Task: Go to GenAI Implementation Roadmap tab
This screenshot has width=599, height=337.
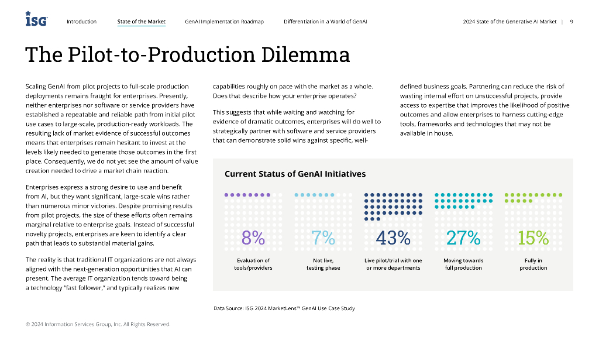Action: point(224,22)
